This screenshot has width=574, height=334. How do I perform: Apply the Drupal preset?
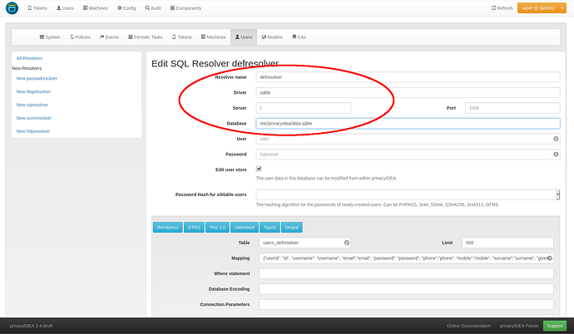pos(292,228)
